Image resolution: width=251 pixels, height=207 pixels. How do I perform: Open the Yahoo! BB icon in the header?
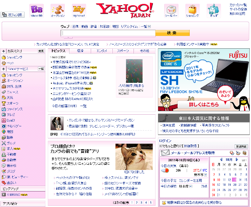pyautogui.click(x=36, y=11)
